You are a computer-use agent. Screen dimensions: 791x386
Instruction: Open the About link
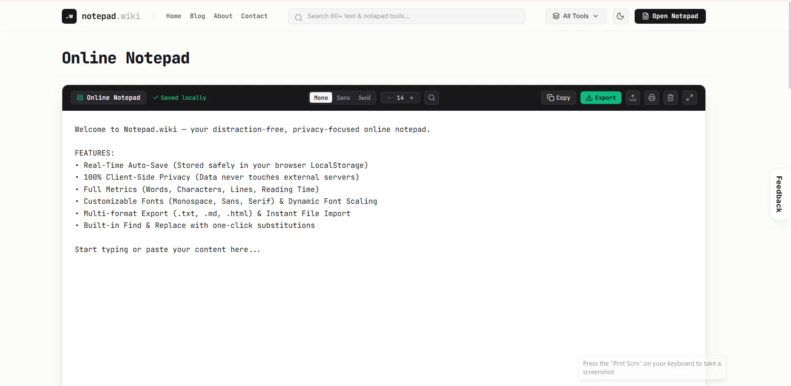pyautogui.click(x=223, y=16)
